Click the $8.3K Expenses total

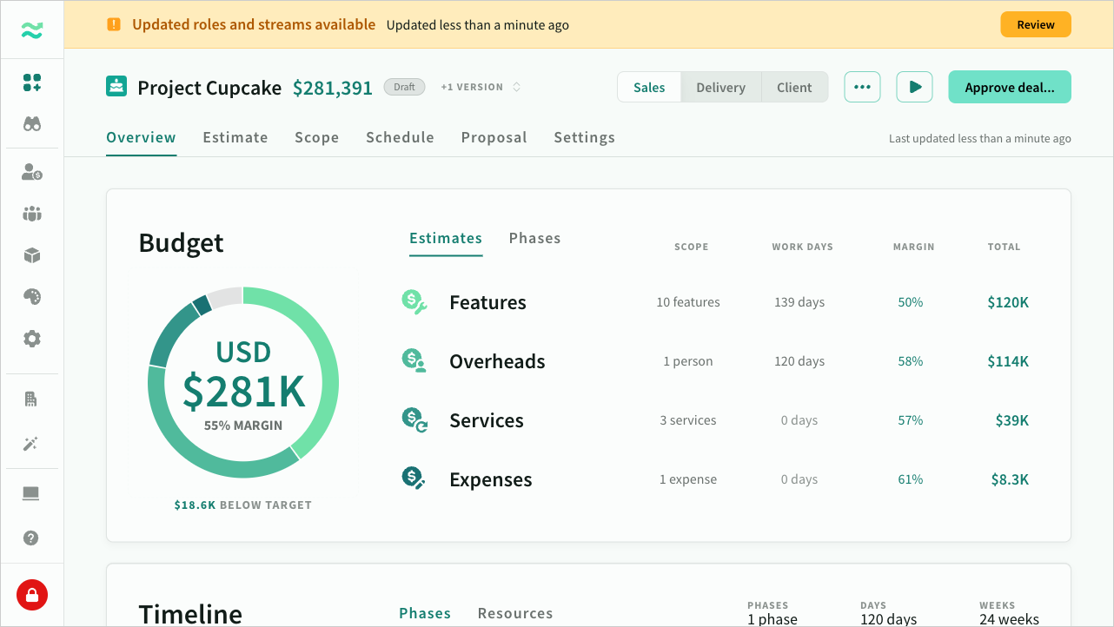(1011, 479)
